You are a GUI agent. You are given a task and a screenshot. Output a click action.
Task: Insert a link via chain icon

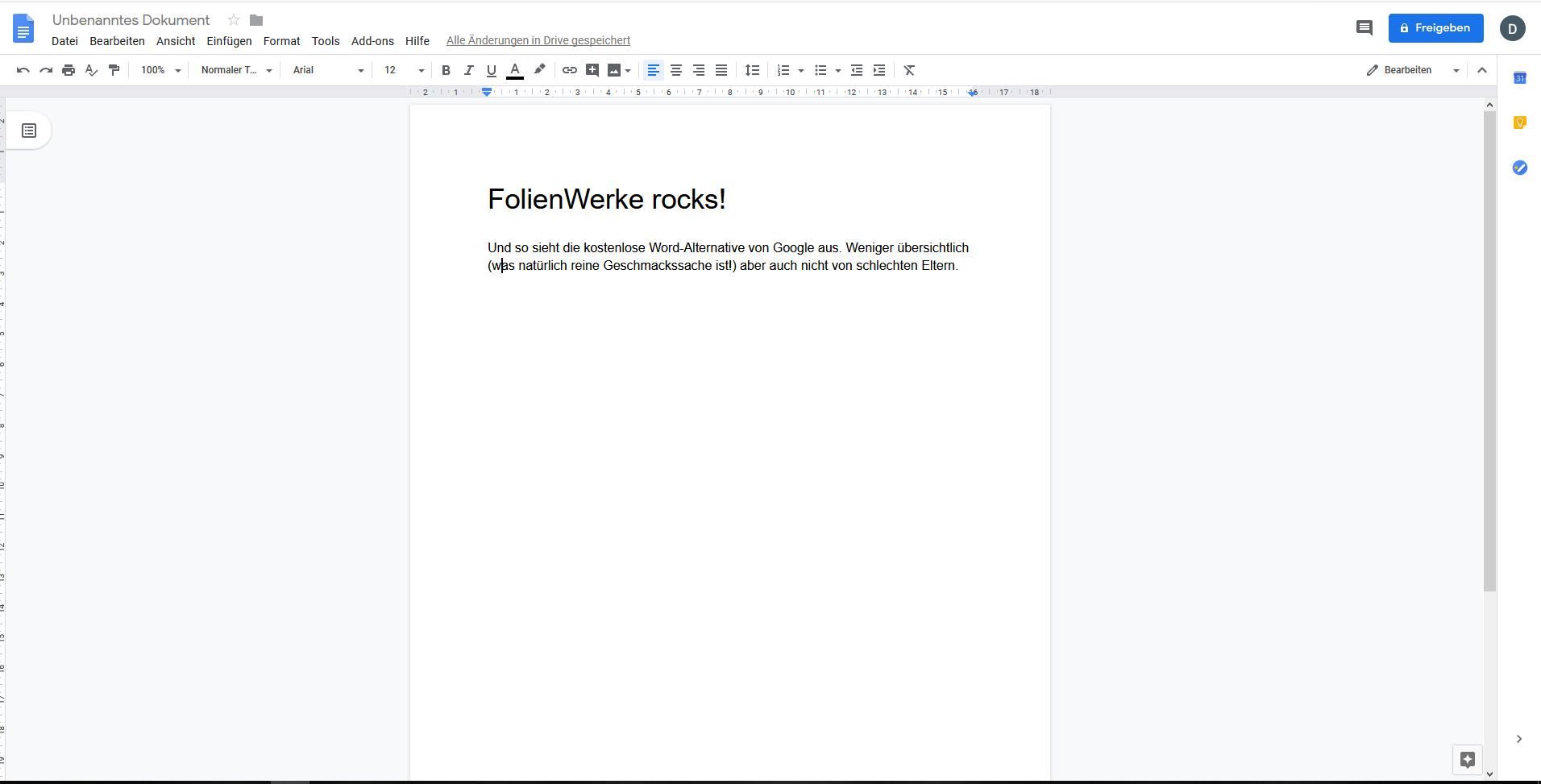click(x=570, y=70)
